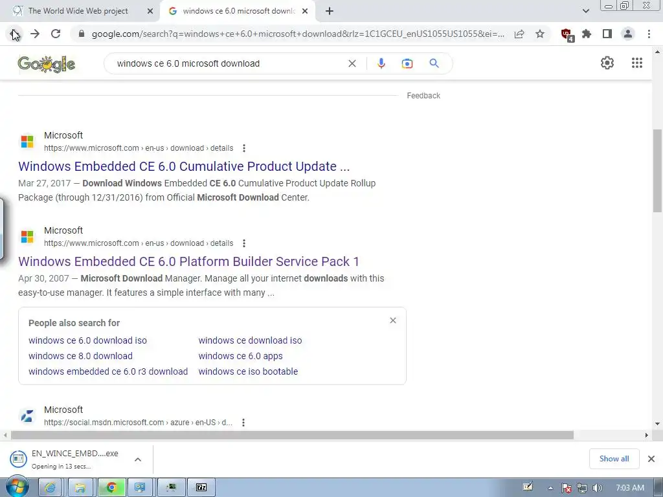The image size is (663, 497).
Task: Close the downloads bar
Action: point(651,459)
